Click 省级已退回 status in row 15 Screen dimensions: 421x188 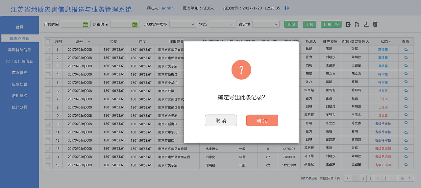click(383, 165)
